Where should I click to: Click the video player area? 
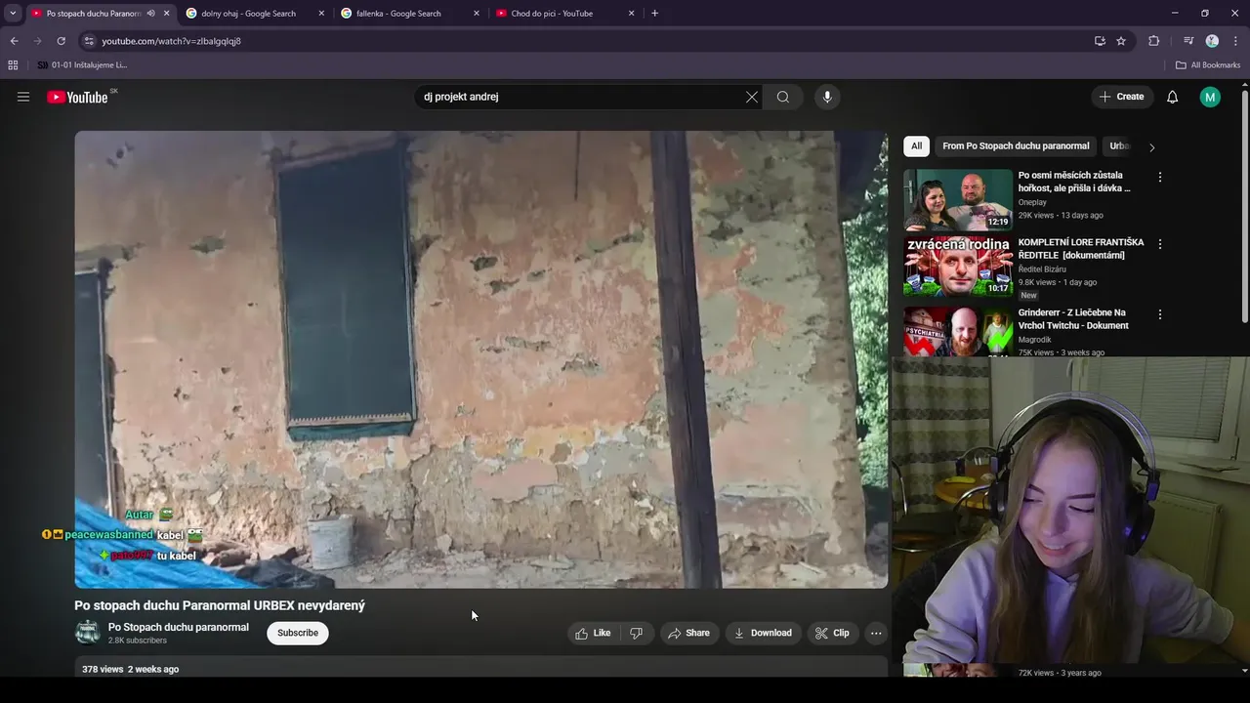pyautogui.click(x=481, y=359)
